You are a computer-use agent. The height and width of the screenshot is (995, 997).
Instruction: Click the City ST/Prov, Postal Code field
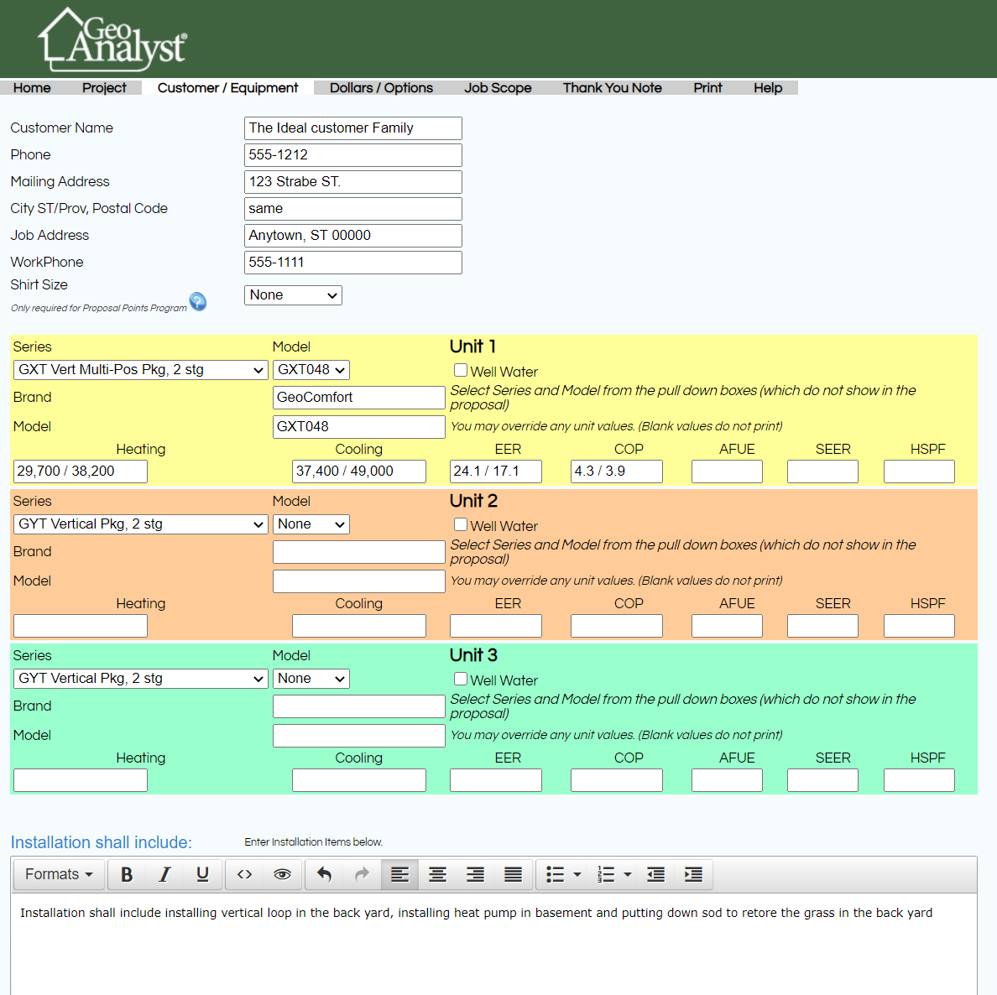coord(352,209)
